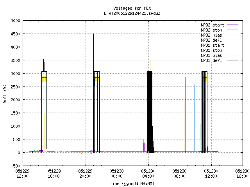This screenshot has height=187, width=250.
Task: Click the yellow line sample for NPD1 start
Action: point(232,45)
